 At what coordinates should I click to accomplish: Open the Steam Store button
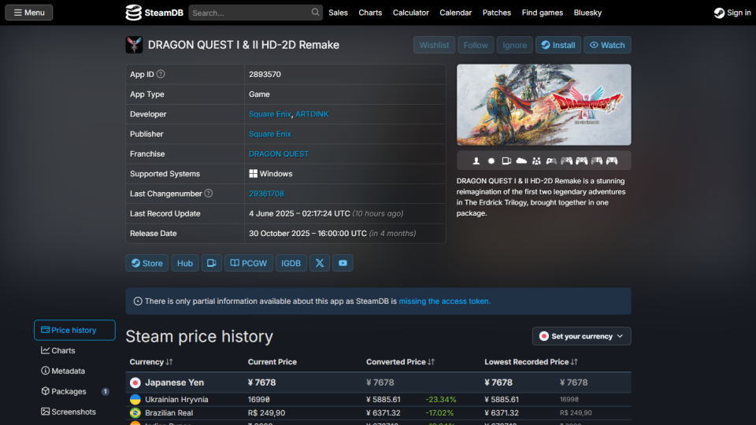147,263
